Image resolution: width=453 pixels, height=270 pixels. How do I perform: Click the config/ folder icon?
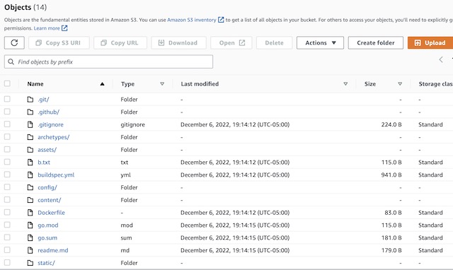coord(30,187)
